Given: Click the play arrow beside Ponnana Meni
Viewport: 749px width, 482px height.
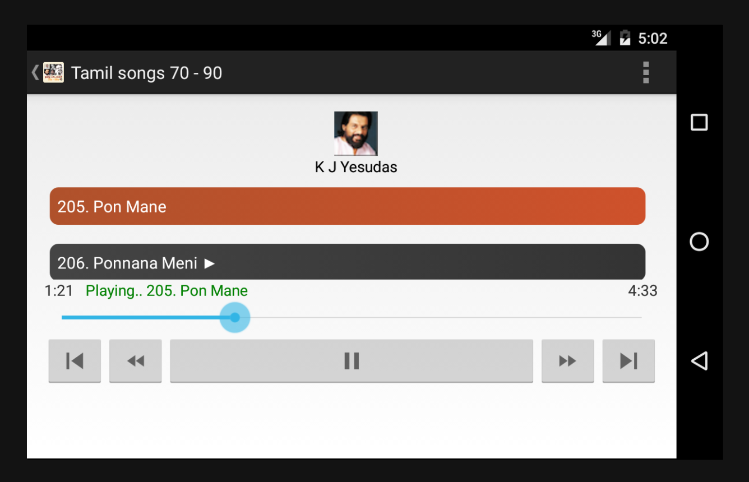Looking at the screenshot, I should 209,263.
